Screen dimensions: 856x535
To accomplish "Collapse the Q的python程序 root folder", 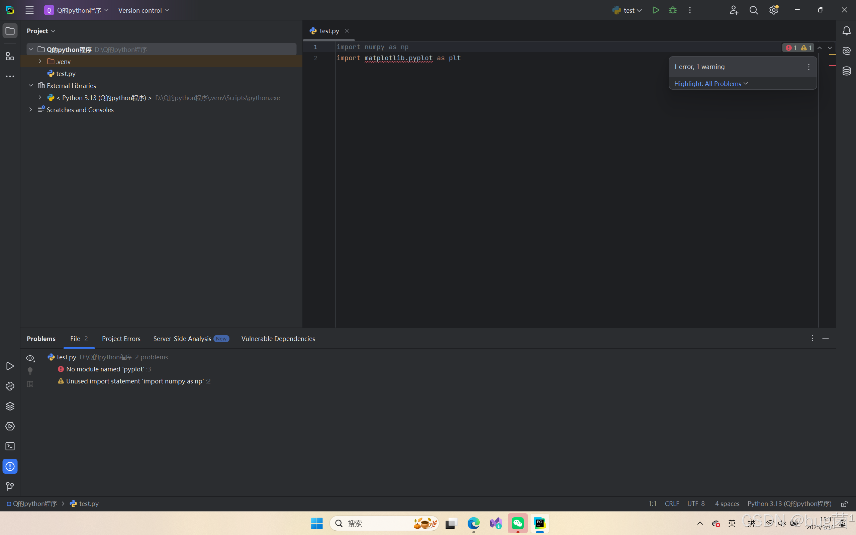I will tap(31, 49).
